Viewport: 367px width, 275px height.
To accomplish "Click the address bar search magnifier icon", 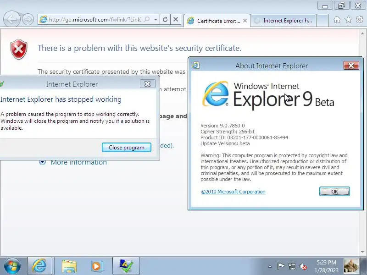I will point(147,19).
